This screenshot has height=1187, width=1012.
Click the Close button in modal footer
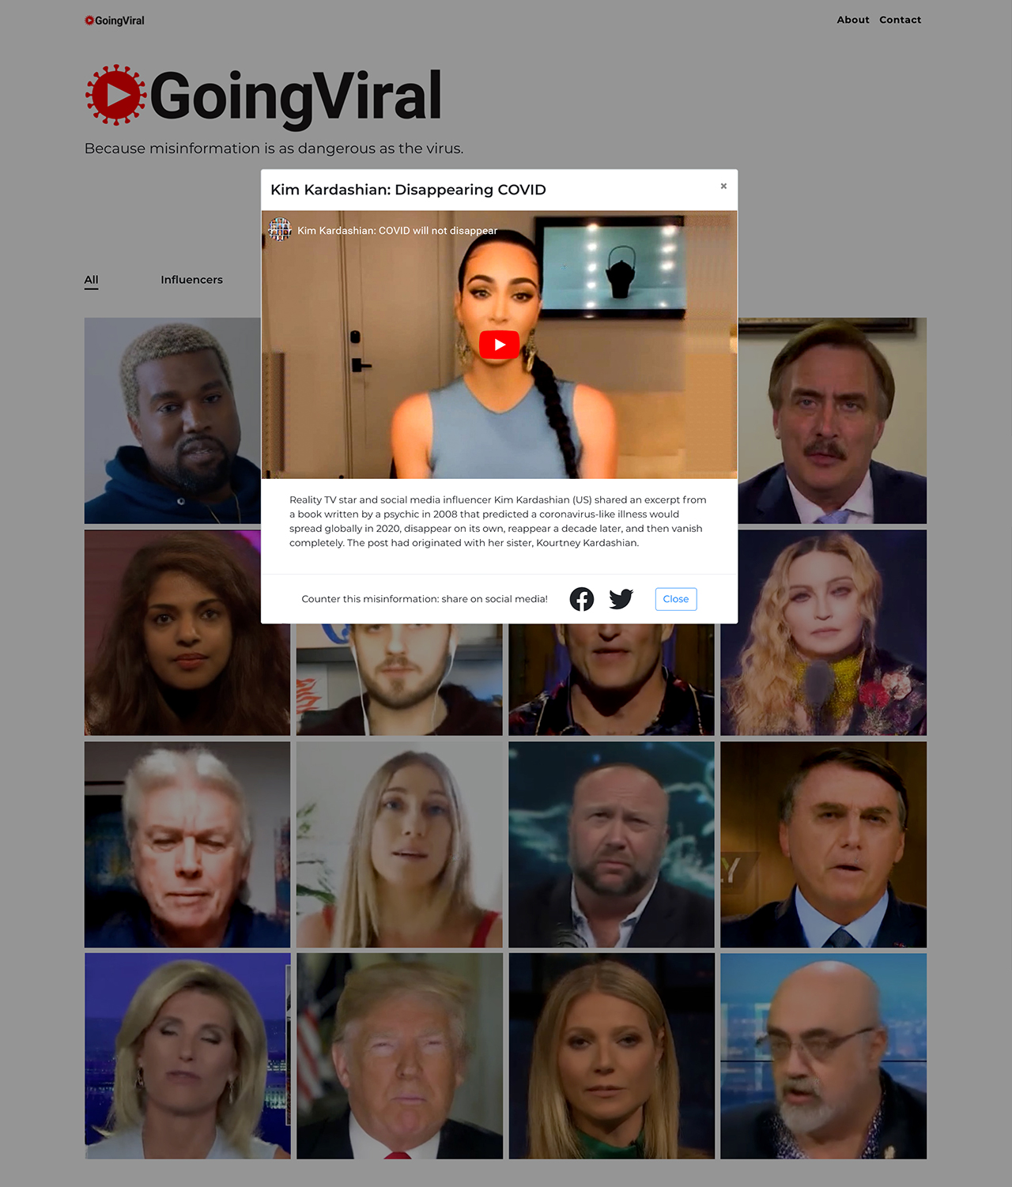pos(676,599)
